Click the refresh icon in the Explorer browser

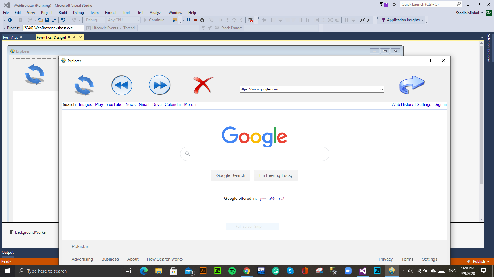[x=84, y=85]
